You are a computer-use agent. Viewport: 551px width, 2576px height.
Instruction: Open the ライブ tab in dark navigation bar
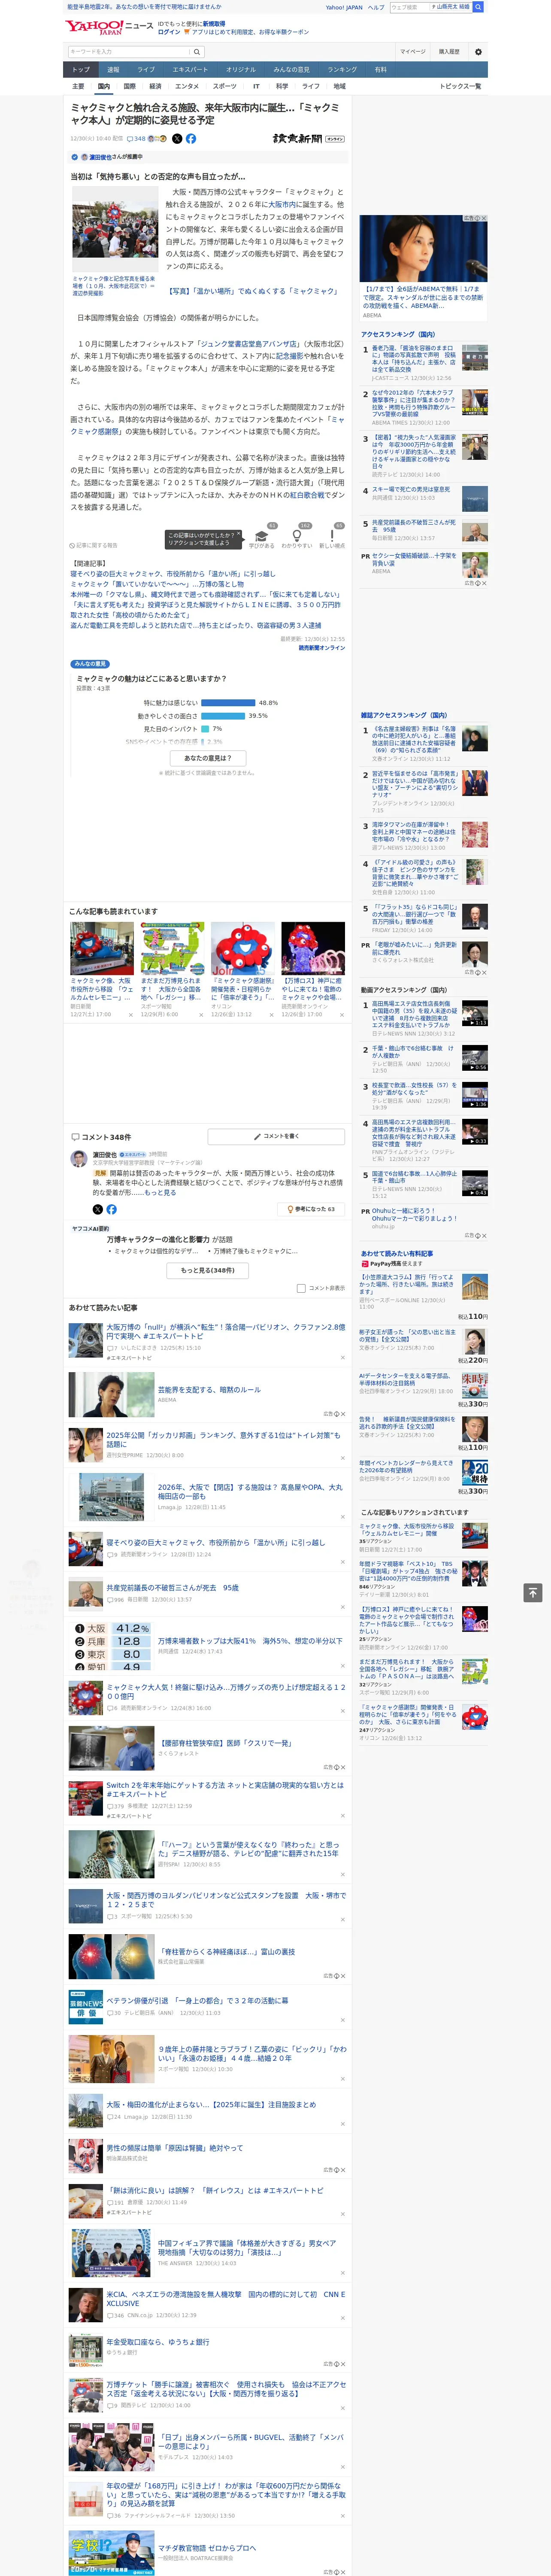(146, 70)
